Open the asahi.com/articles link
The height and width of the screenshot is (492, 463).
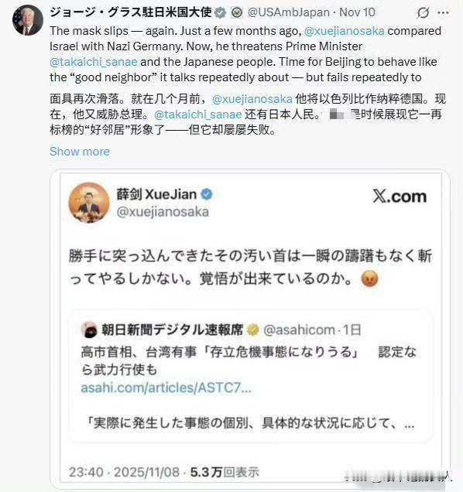pyautogui.click(x=166, y=388)
